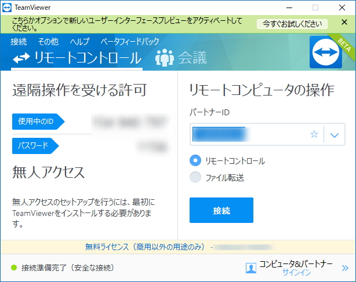Viewport: 356px width, 282px height.
Task: Click the コンピュータ&パートナー person icon
Action: 251,268
